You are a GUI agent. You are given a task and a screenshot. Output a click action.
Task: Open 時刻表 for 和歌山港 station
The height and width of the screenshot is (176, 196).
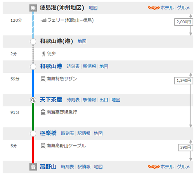(73, 67)
